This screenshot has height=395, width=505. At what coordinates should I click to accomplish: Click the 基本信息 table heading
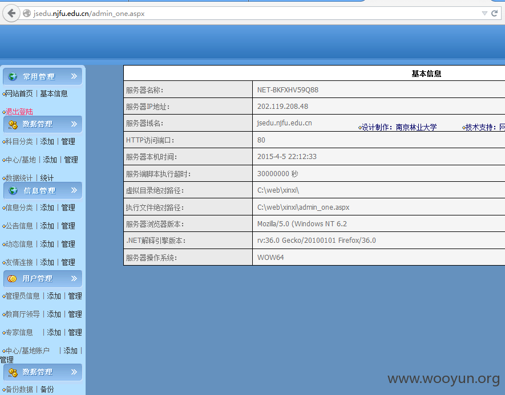pos(426,74)
